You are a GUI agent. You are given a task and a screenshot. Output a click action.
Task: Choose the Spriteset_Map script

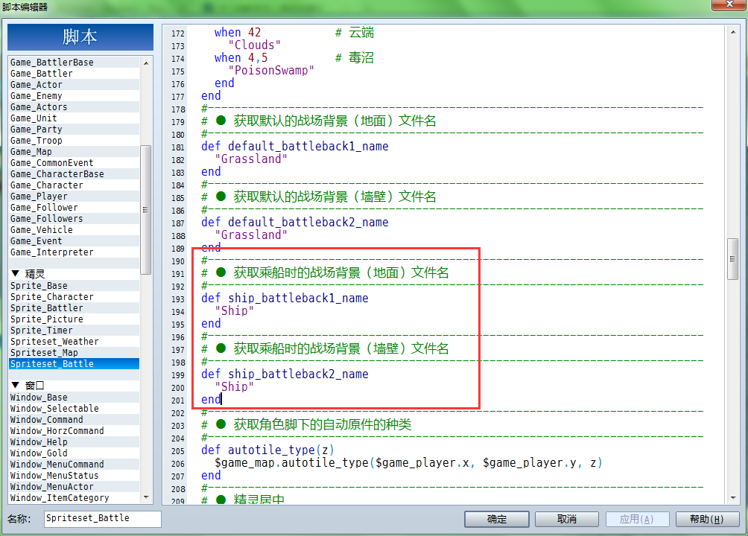75,352
